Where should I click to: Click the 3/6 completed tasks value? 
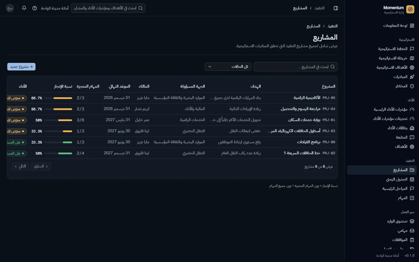(81, 120)
